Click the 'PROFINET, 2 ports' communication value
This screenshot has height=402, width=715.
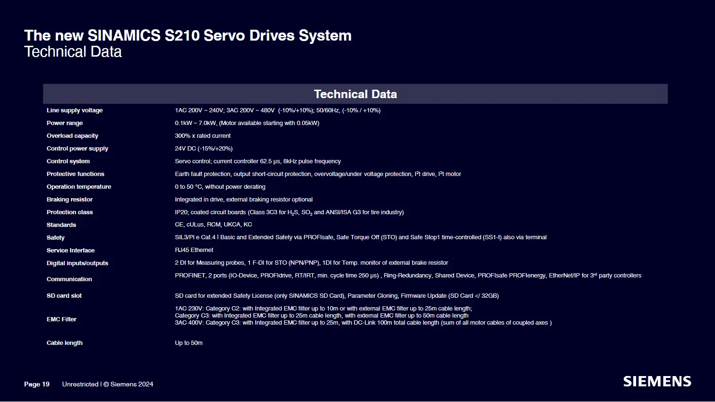(x=408, y=276)
